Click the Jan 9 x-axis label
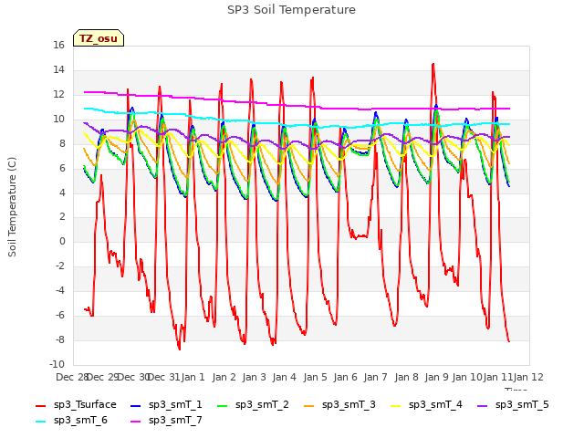The height and width of the screenshot is (438, 584). click(x=437, y=377)
